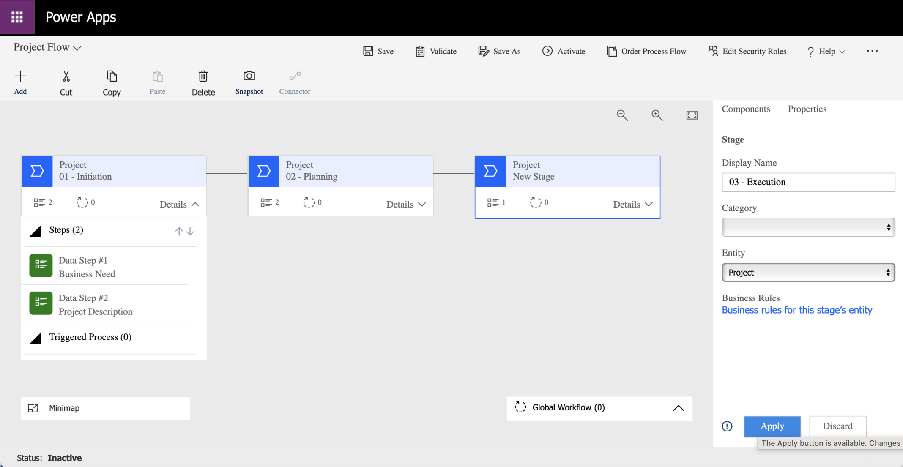Click the Display Name input field
The width and height of the screenshot is (903, 467).
pyautogui.click(x=808, y=182)
